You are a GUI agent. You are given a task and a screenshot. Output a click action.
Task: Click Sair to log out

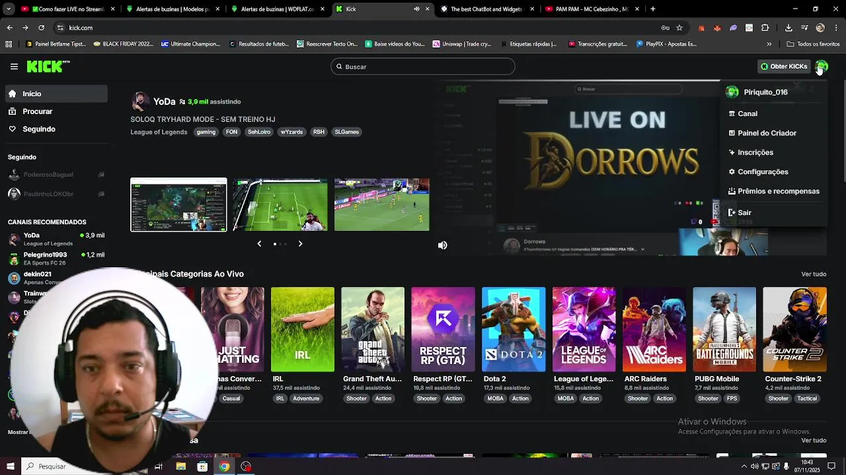[x=773, y=212]
